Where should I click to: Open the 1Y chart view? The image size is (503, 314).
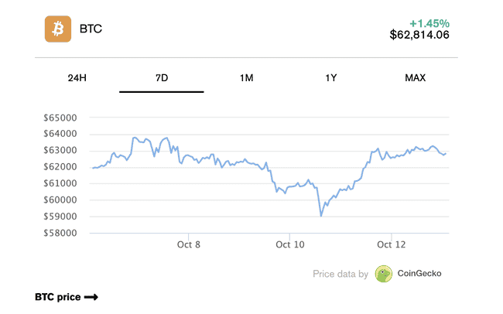pos(330,77)
